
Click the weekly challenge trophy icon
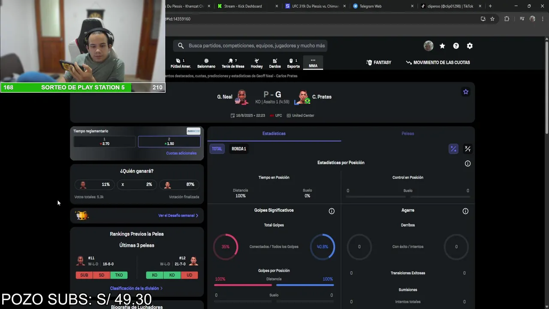81,215
